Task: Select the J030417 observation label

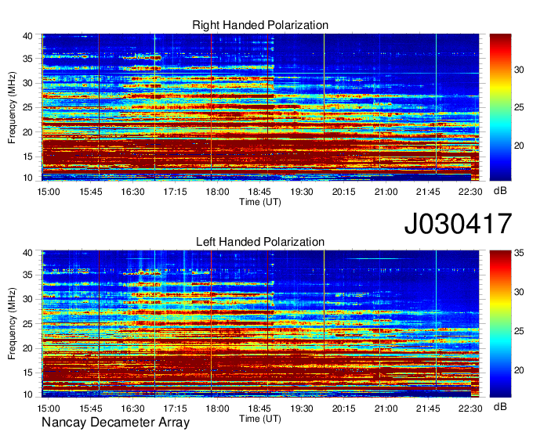Action: point(458,224)
